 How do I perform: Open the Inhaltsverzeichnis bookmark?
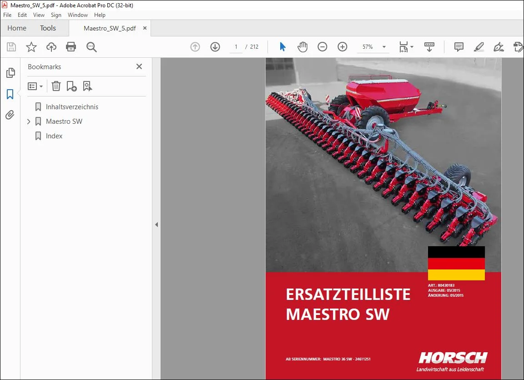72,107
